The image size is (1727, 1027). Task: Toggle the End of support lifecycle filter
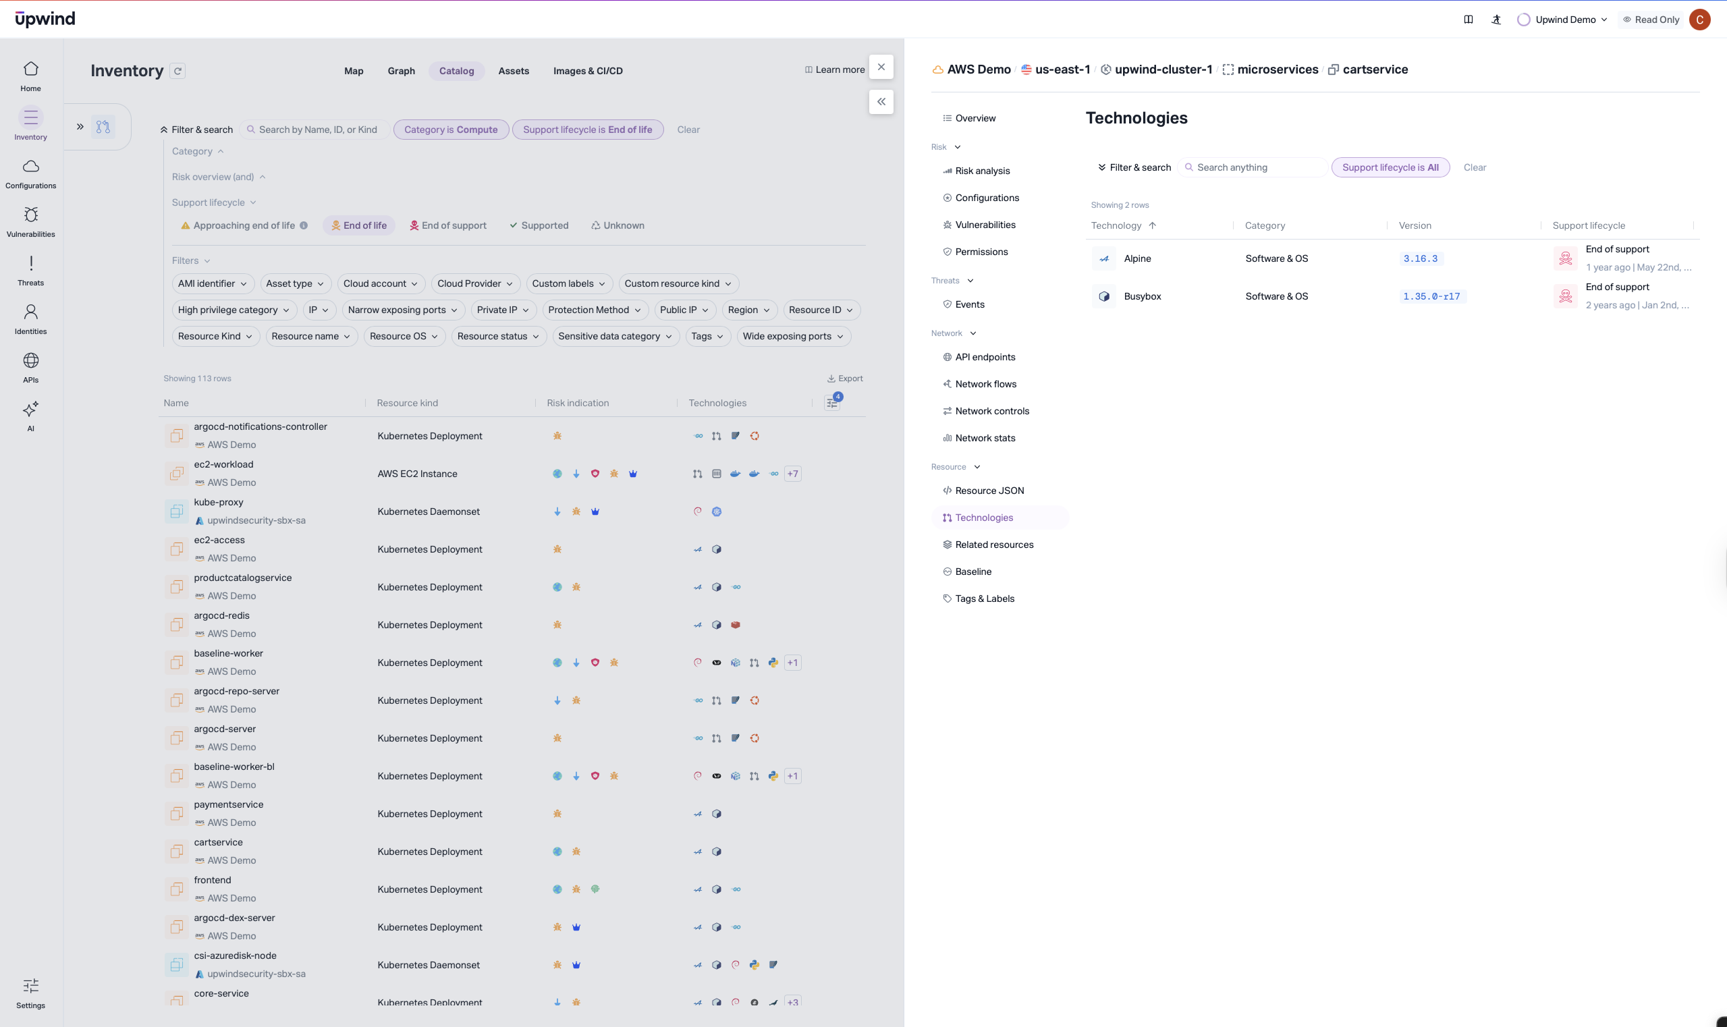(448, 225)
